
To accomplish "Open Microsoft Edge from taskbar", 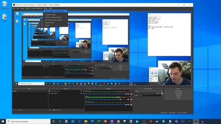I will (79, 122).
